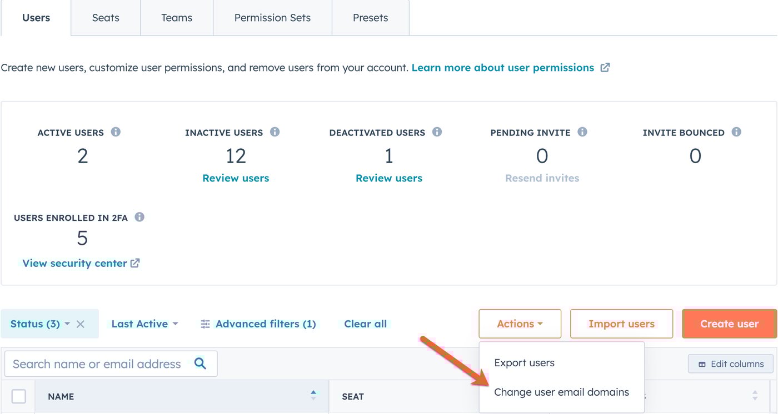Open Learn more about user permissions
The width and height of the screenshot is (778, 414).
click(x=503, y=67)
